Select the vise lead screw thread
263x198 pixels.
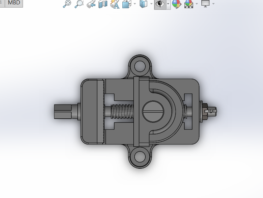click(x=122, y=111)
